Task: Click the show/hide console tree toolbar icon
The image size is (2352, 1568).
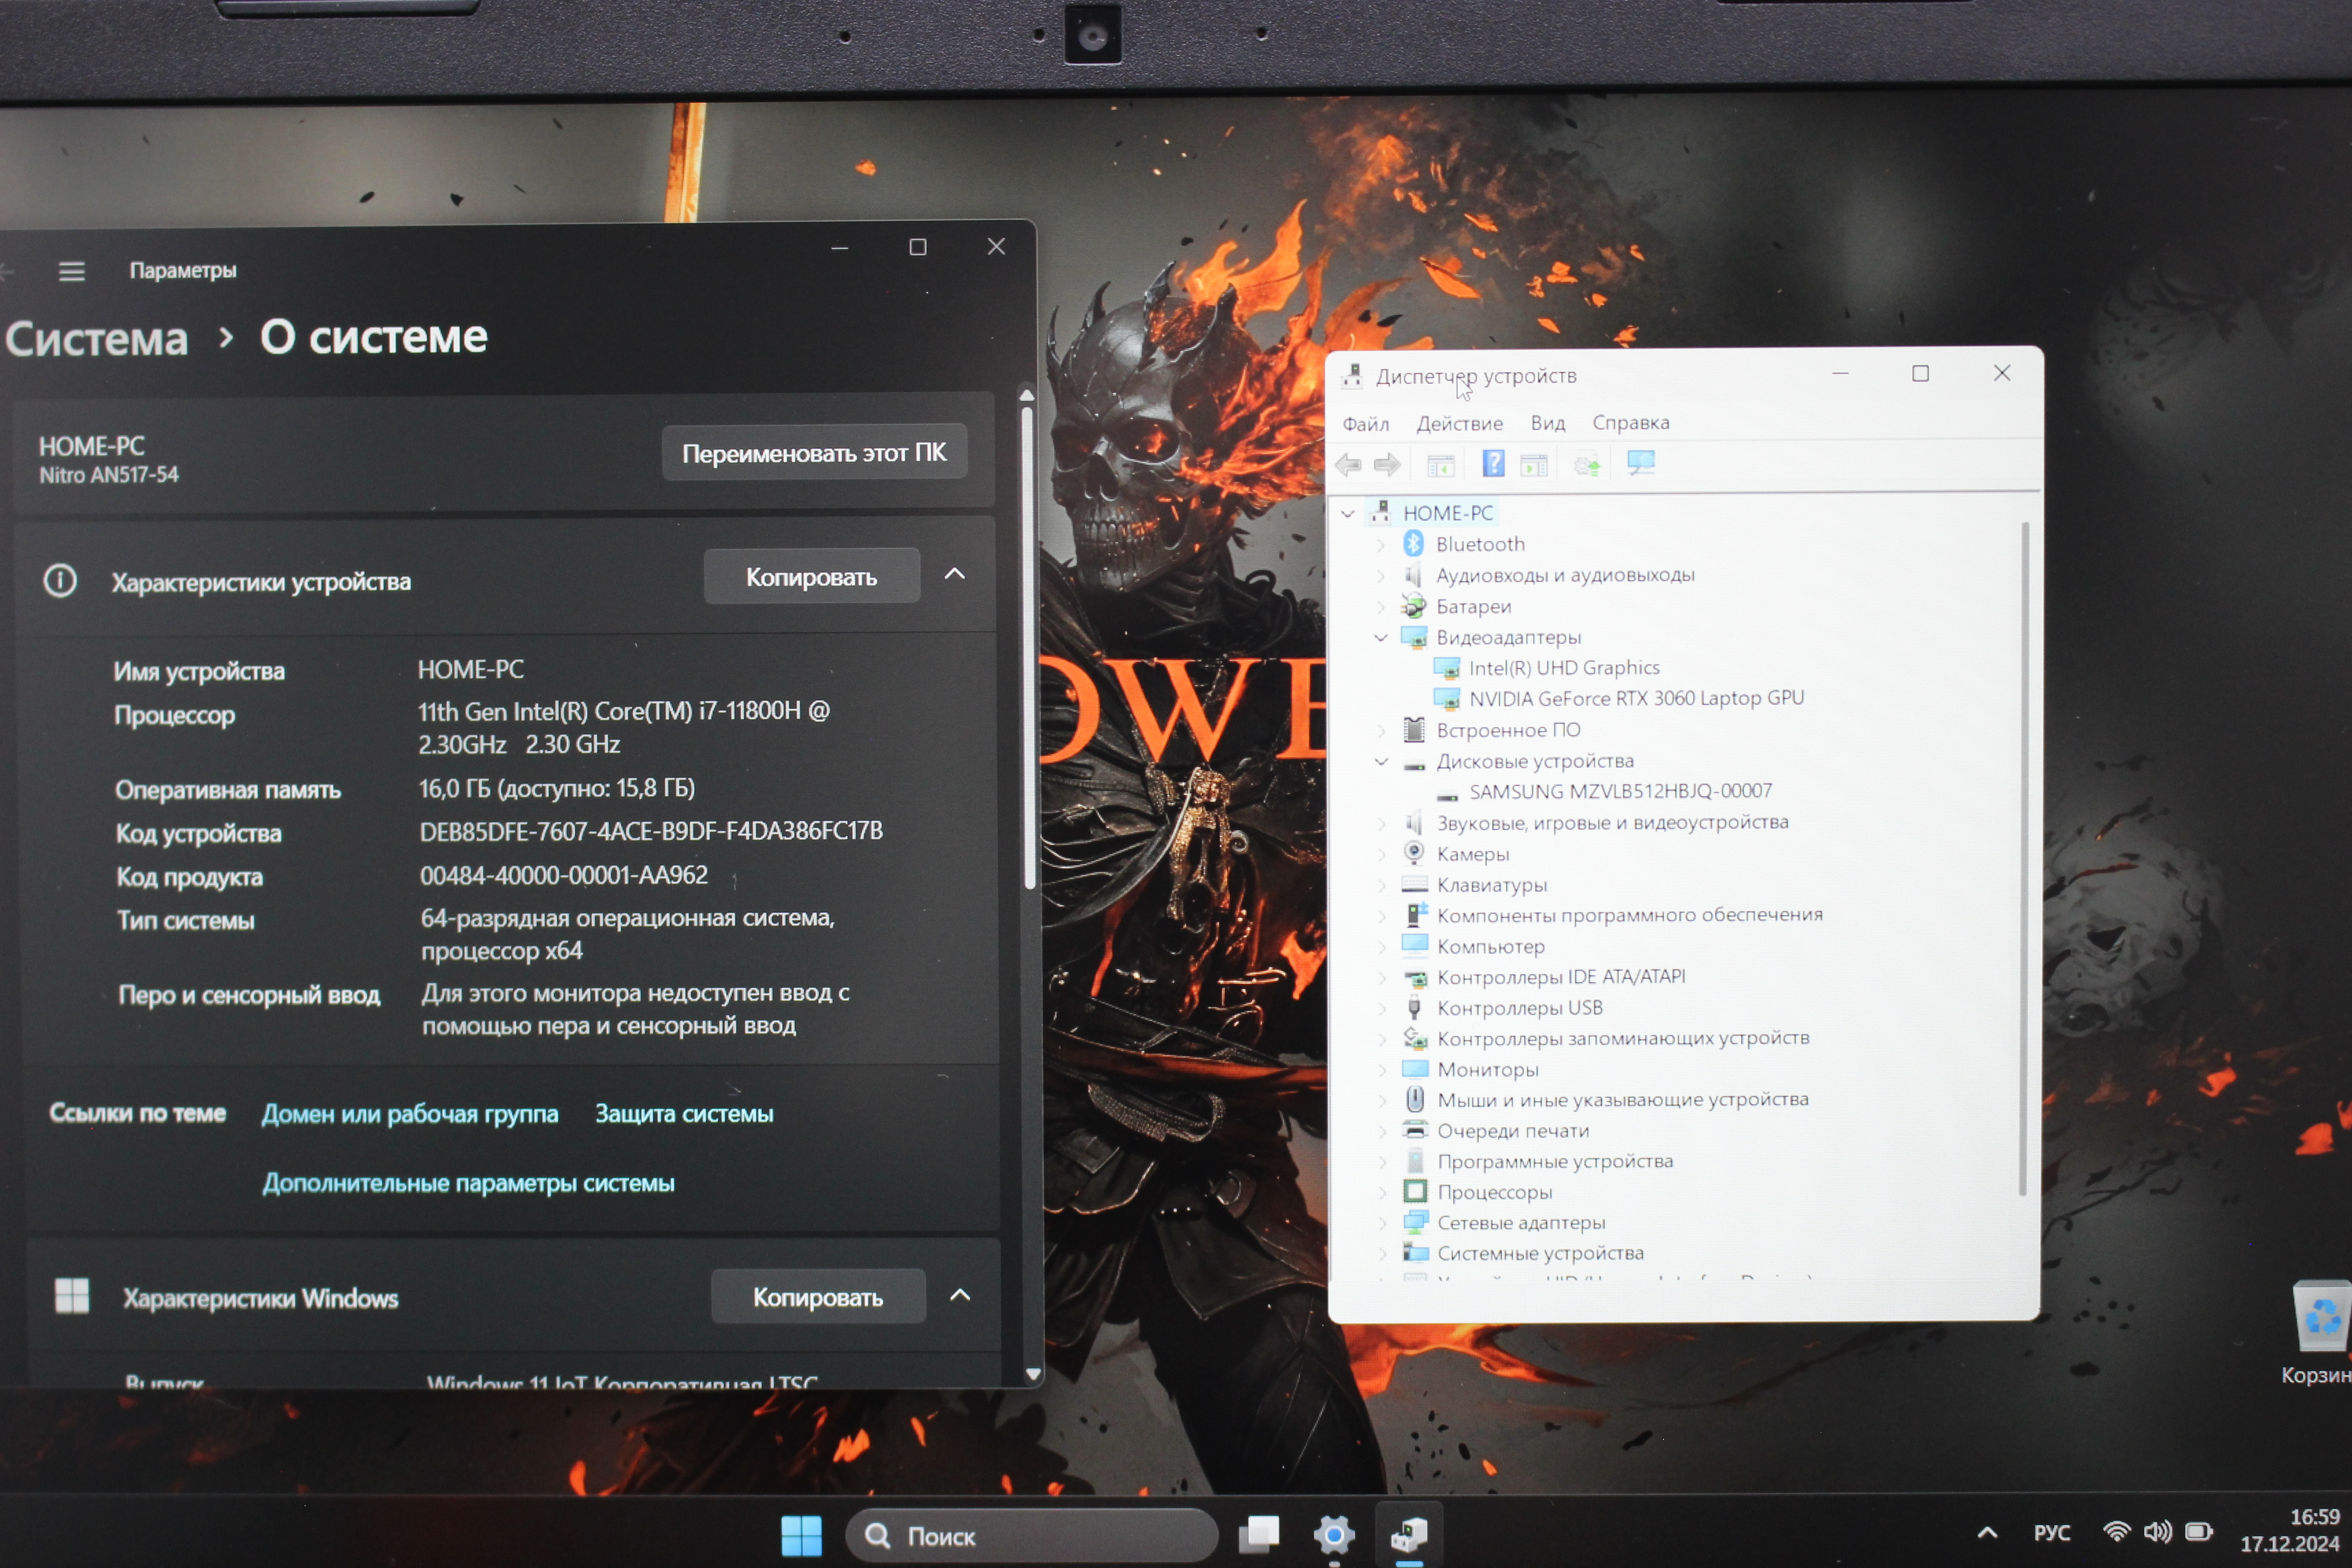Action: [1440, 465]
